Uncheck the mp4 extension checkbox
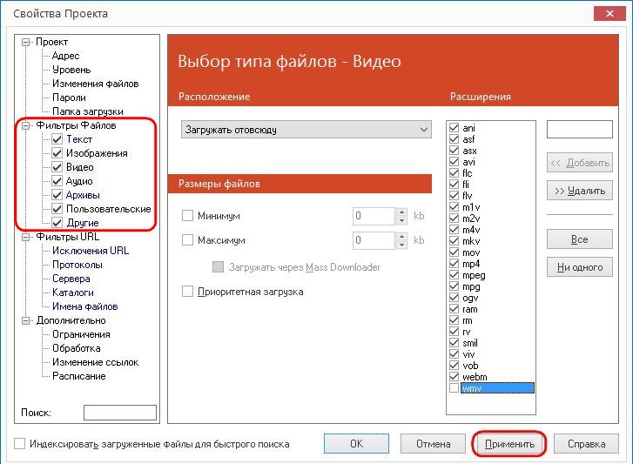Viewport: 633px width, 464px height. (x=455, y=264)
